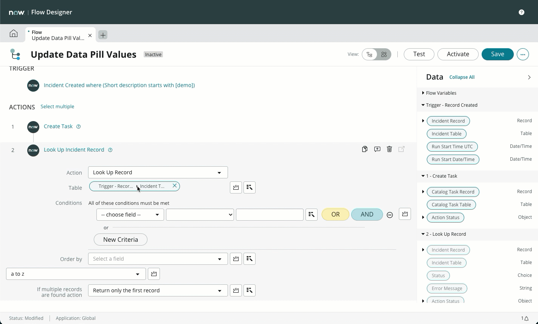Switch to tree list view toggle
The width and height of the screenshot is (538, 324).
coord(369,54)
